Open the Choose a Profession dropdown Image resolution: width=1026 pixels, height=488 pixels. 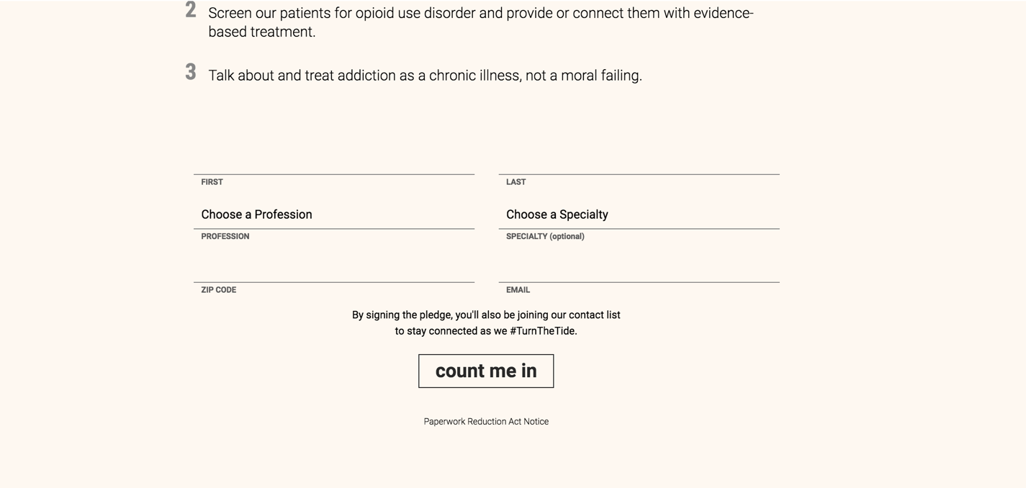(x=333, y=214)
